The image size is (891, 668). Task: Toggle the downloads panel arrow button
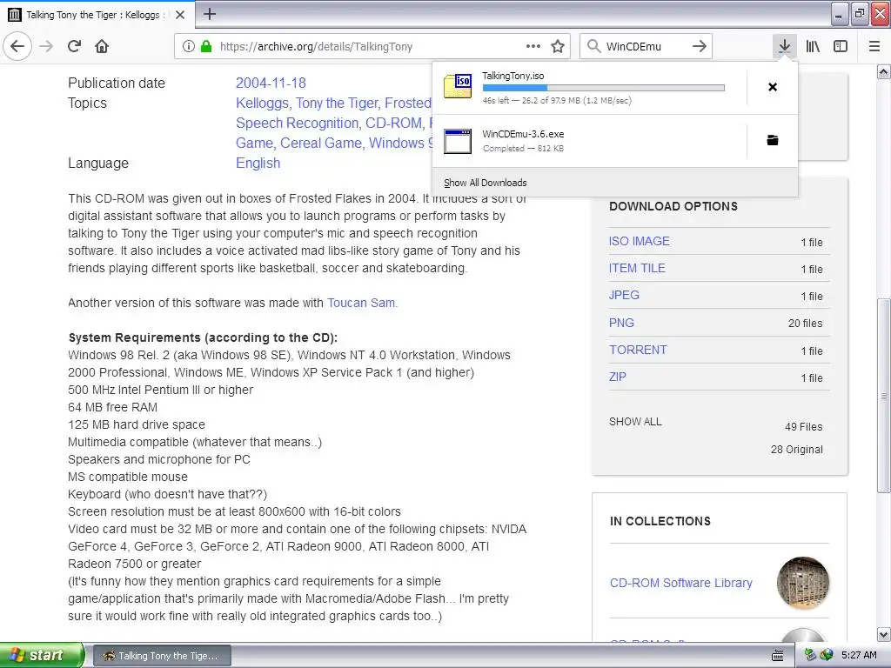point(784,46)
